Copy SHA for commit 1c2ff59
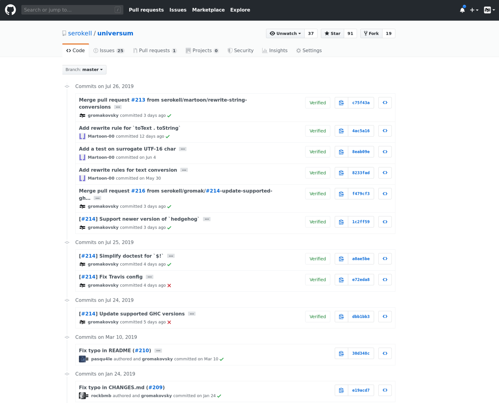Screen dimensions: 499x403 (x=341, y=222)
